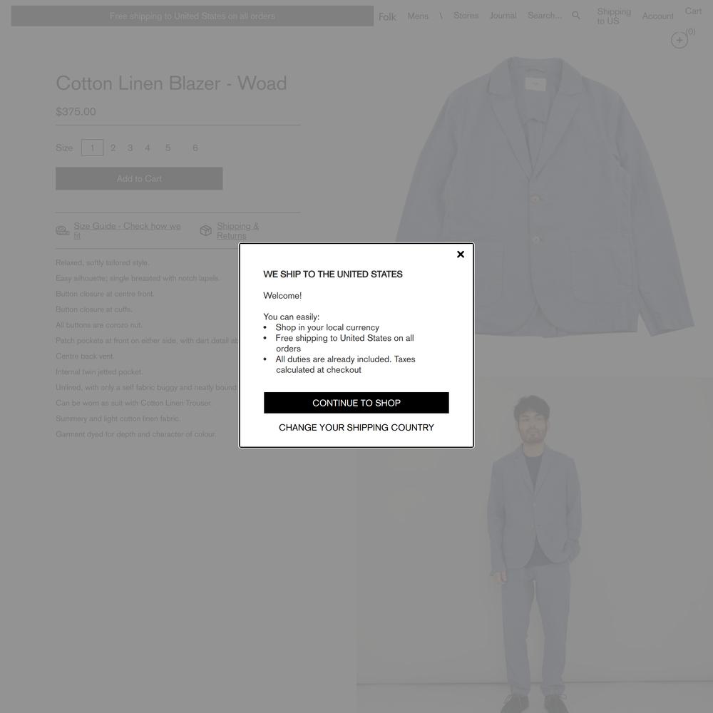The width and height of the screenshot is (713, 713).
Task: Click the circular plus icon under Cart
Action: (x=679, y=40)
